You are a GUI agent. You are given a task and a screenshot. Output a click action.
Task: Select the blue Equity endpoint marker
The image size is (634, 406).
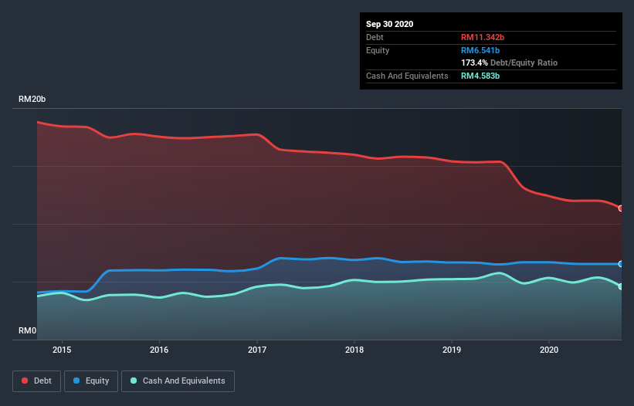pos(621,264)
